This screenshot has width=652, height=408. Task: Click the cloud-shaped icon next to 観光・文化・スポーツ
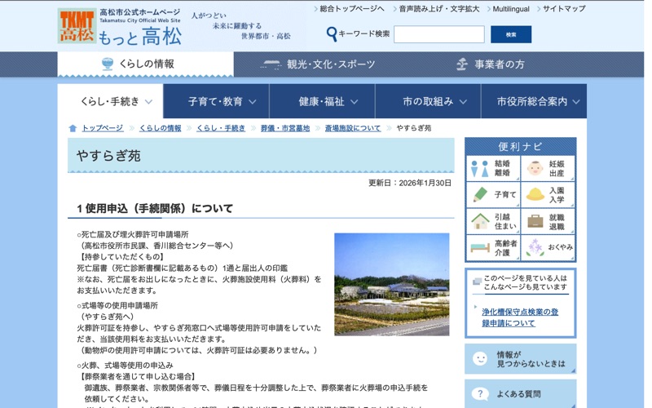[x=271, y=64]
